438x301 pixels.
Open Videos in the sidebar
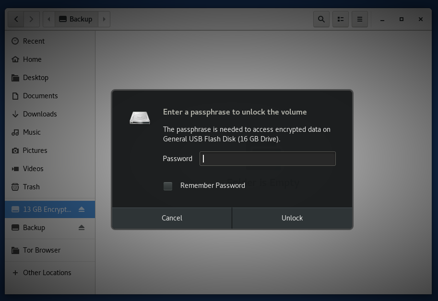pos(50,169)
